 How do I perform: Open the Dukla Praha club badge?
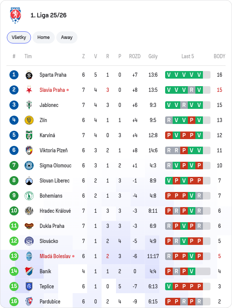29,226
